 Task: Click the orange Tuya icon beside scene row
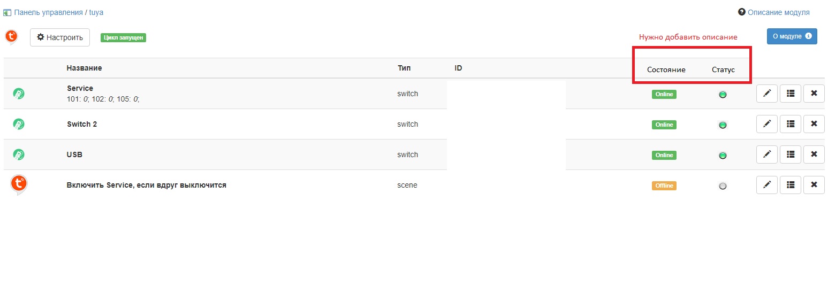pyautogui.click(x=19, y=184)
